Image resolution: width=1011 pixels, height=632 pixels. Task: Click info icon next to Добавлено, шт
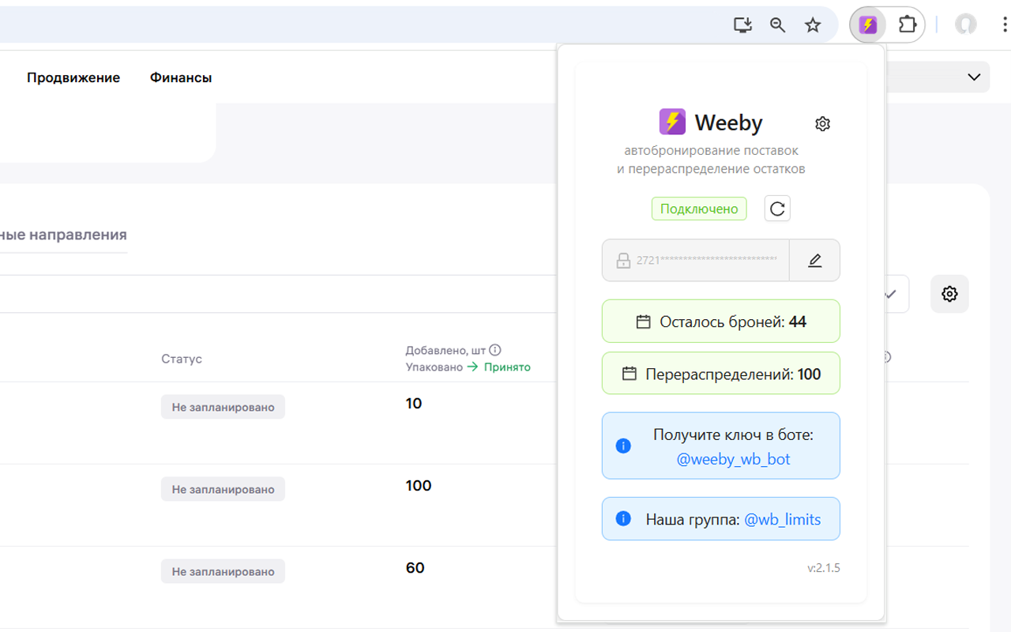[x=495, y=350]
